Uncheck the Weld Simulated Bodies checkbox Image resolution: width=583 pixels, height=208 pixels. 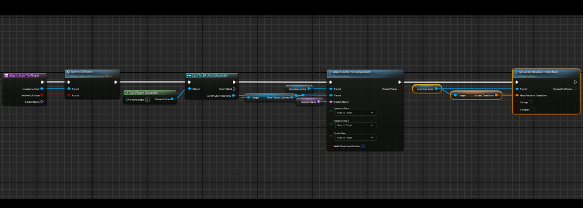coord(363,146)
